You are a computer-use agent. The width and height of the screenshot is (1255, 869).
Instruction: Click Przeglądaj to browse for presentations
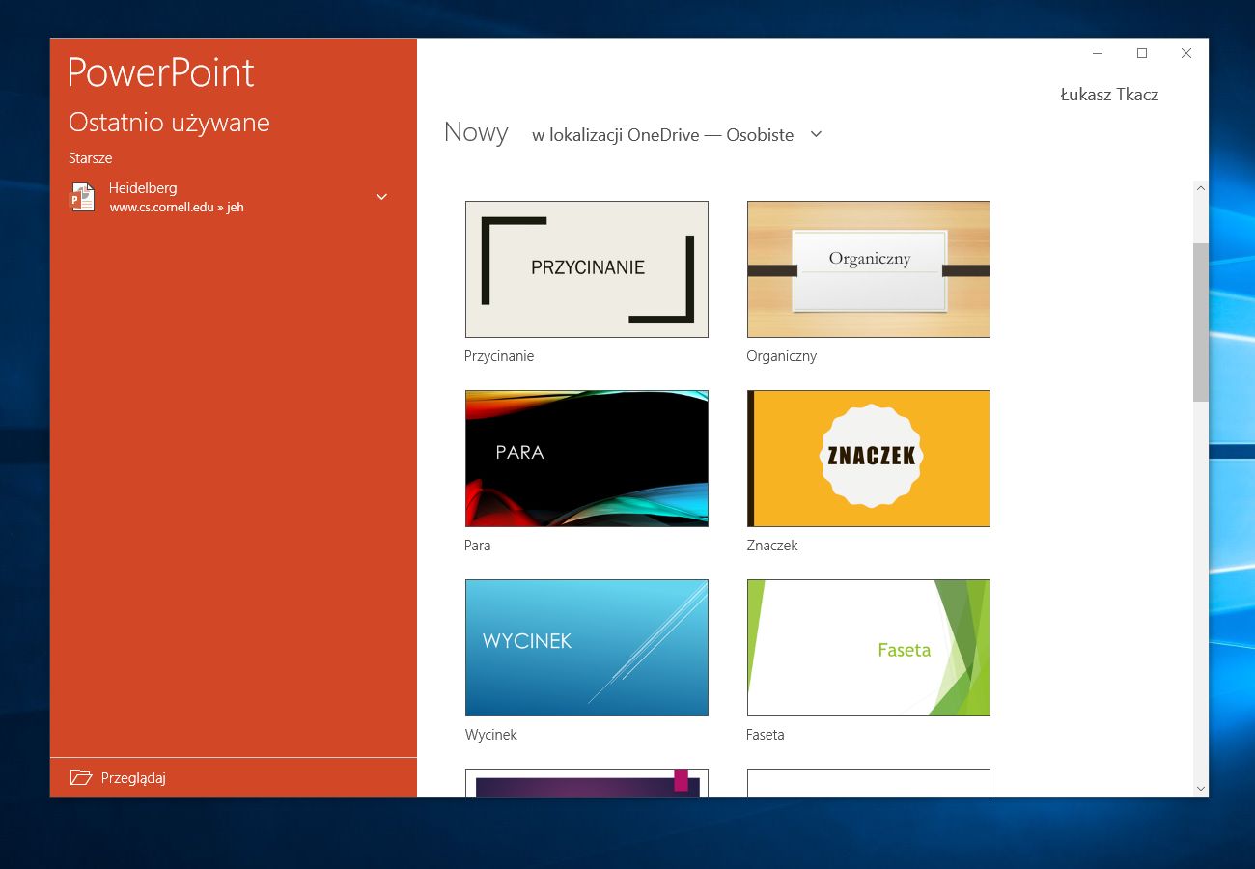[x=132, y=777]
